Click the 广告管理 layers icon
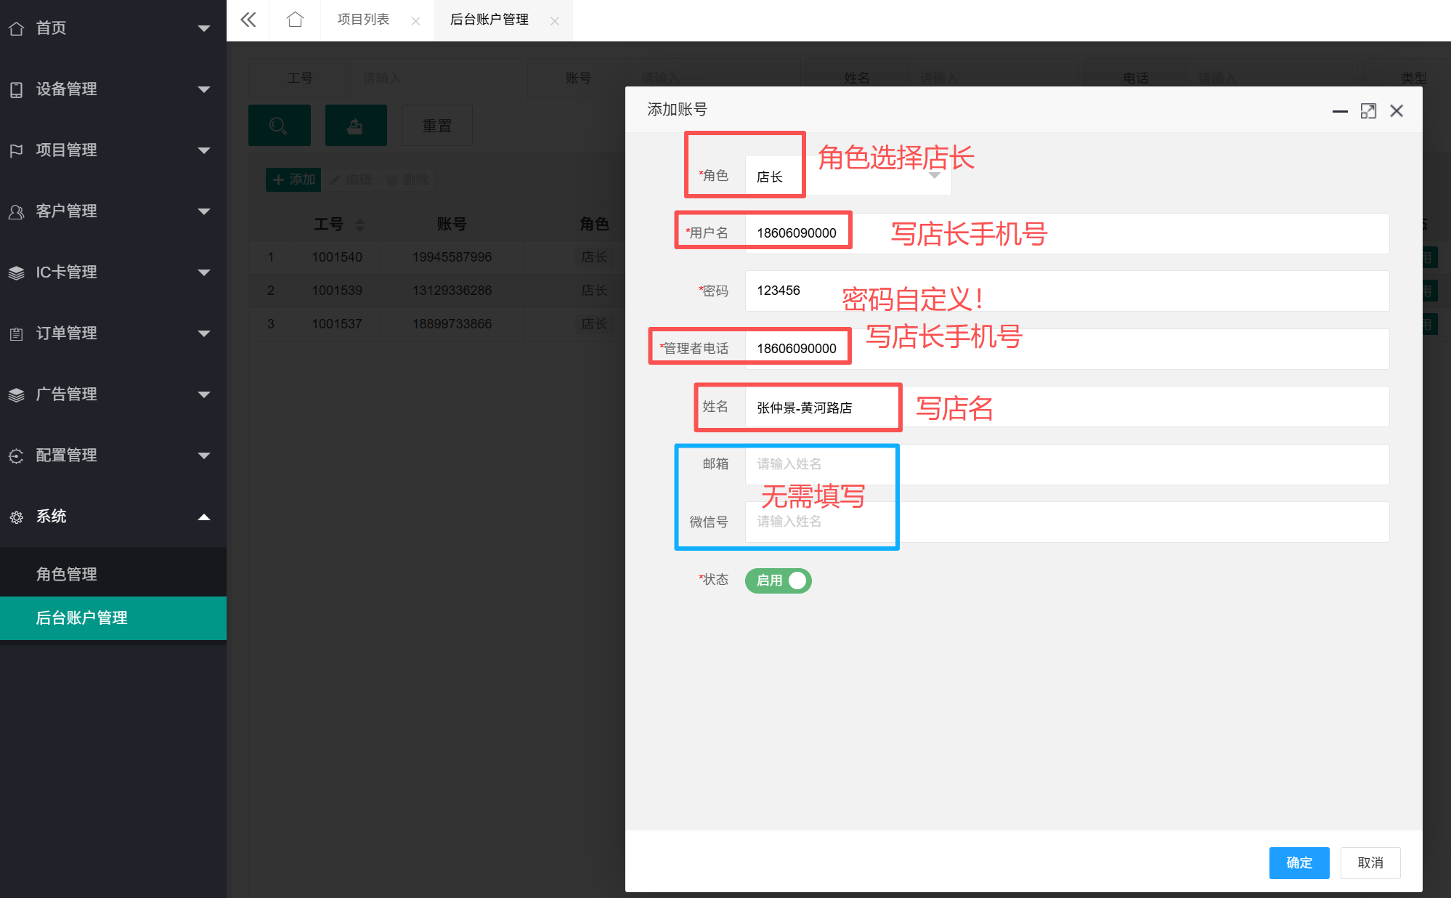 pyautogui.click(x=16, y=395)
